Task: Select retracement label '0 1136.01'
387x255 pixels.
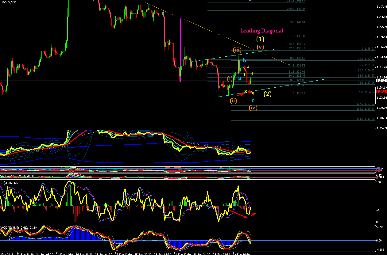Action: 368,49
